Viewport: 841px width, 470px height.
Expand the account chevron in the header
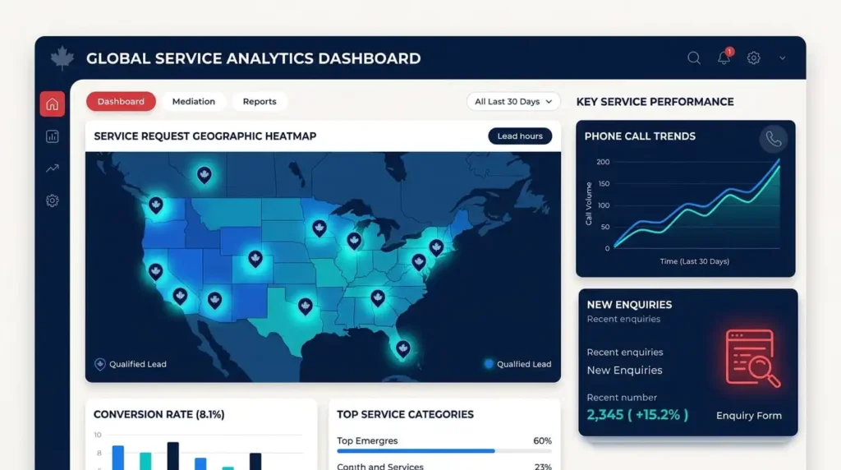click(x=783, y=58)
